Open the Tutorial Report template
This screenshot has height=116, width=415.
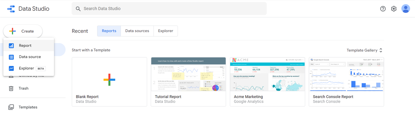[188, 82]
